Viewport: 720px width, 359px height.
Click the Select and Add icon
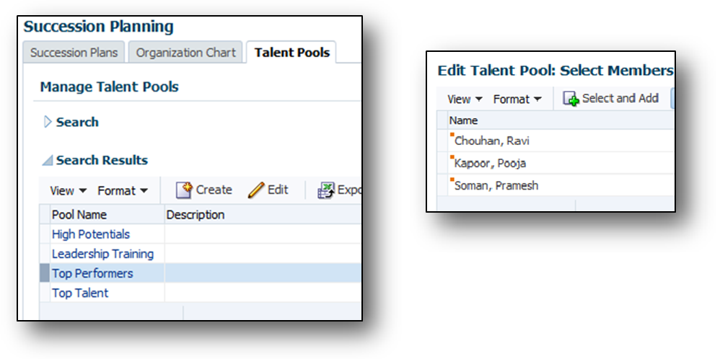coord(571,99)
